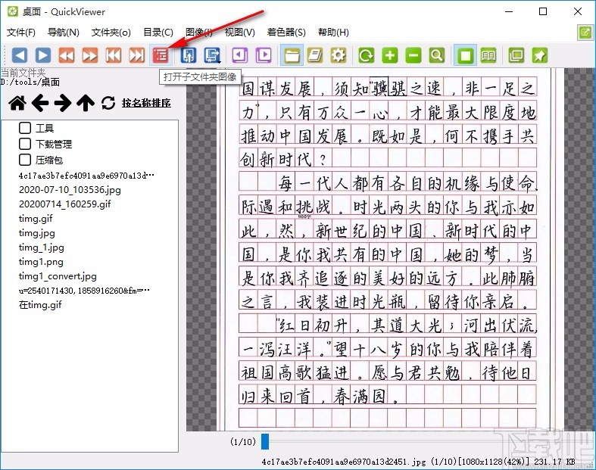Navigate back with black left arrow

(x=40, y=103)
